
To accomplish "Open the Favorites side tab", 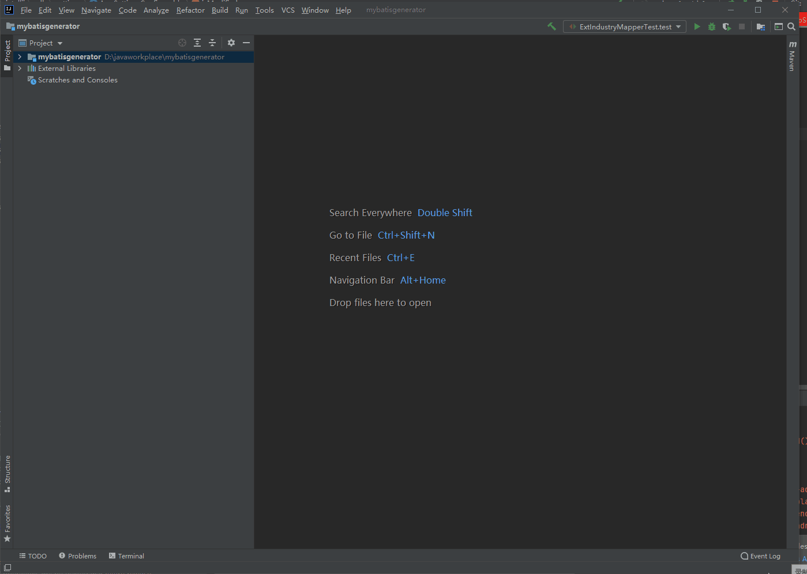I will [7, 523].
